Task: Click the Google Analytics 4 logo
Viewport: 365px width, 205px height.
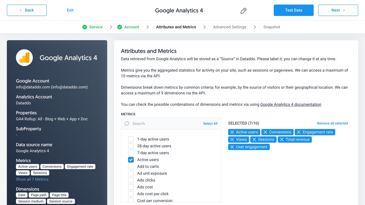Action: click(24, 58)
